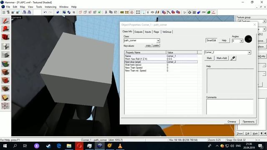Select the Block tool
Screen dimensions: 267x150
tap(5, 55)
